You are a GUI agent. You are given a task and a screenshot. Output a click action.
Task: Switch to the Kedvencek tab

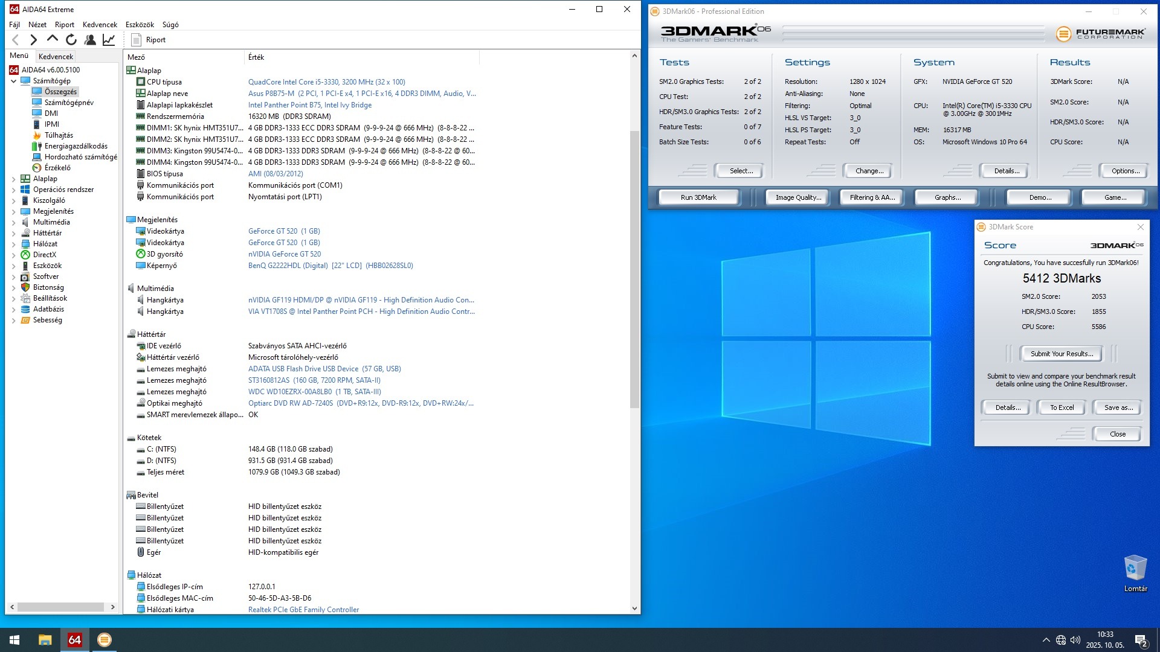[x=56, y=56]
